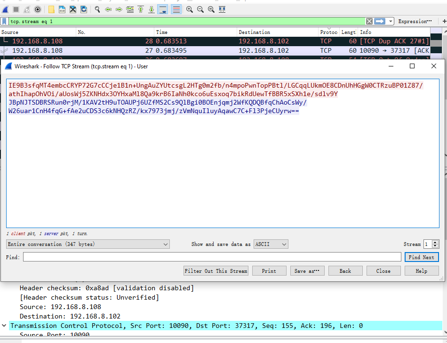Click the Back button
447x343 pixels.
pyautogui.click(x=345, y=271)
